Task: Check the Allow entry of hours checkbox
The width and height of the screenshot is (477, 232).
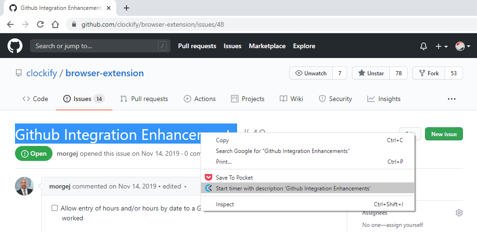Action: 54,208
